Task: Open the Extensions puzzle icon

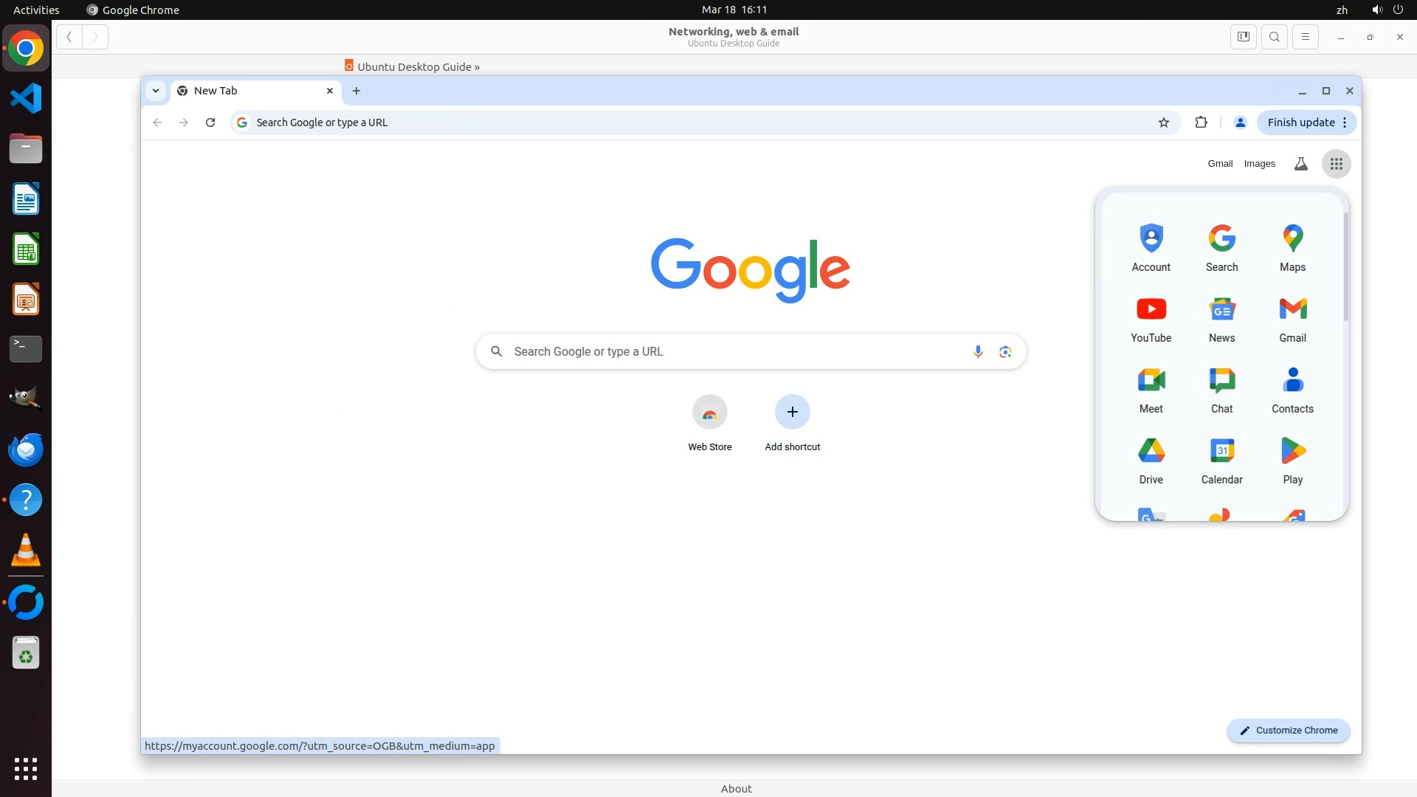Action: tap(1201, 123)
